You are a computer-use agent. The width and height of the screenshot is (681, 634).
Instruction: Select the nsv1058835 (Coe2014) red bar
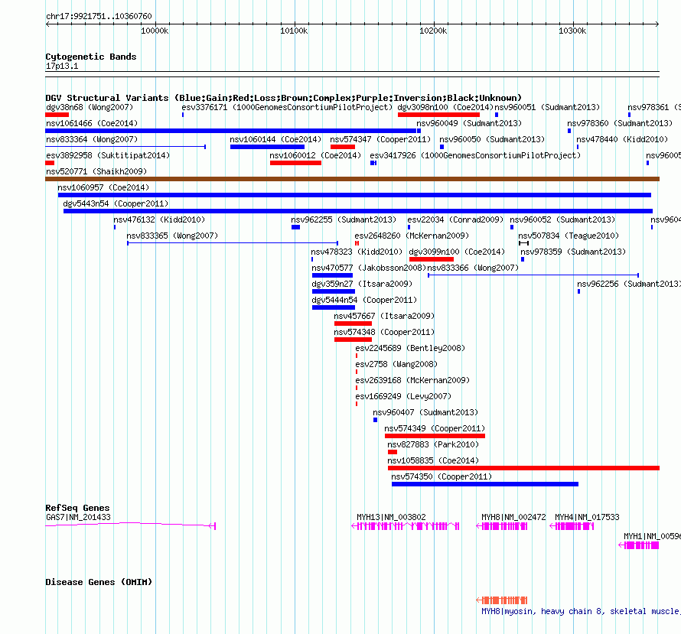[524, 468]
